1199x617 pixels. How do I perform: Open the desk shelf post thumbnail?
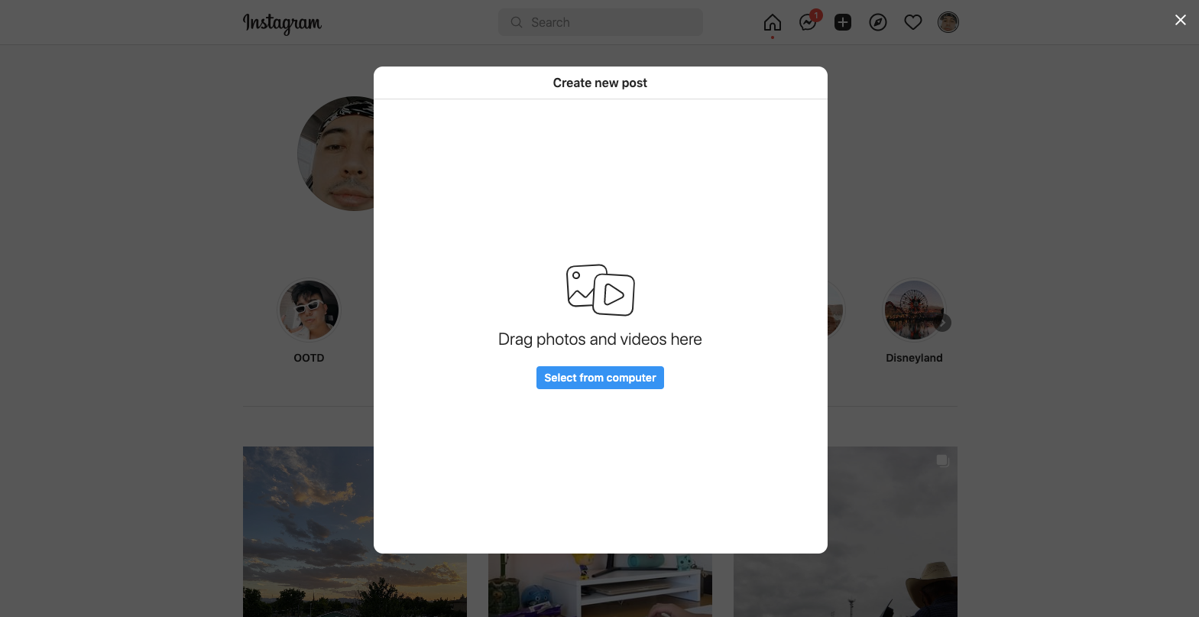600,585
